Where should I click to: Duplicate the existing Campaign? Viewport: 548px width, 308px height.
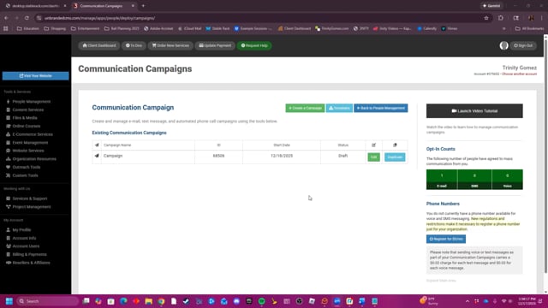(395, 157)
